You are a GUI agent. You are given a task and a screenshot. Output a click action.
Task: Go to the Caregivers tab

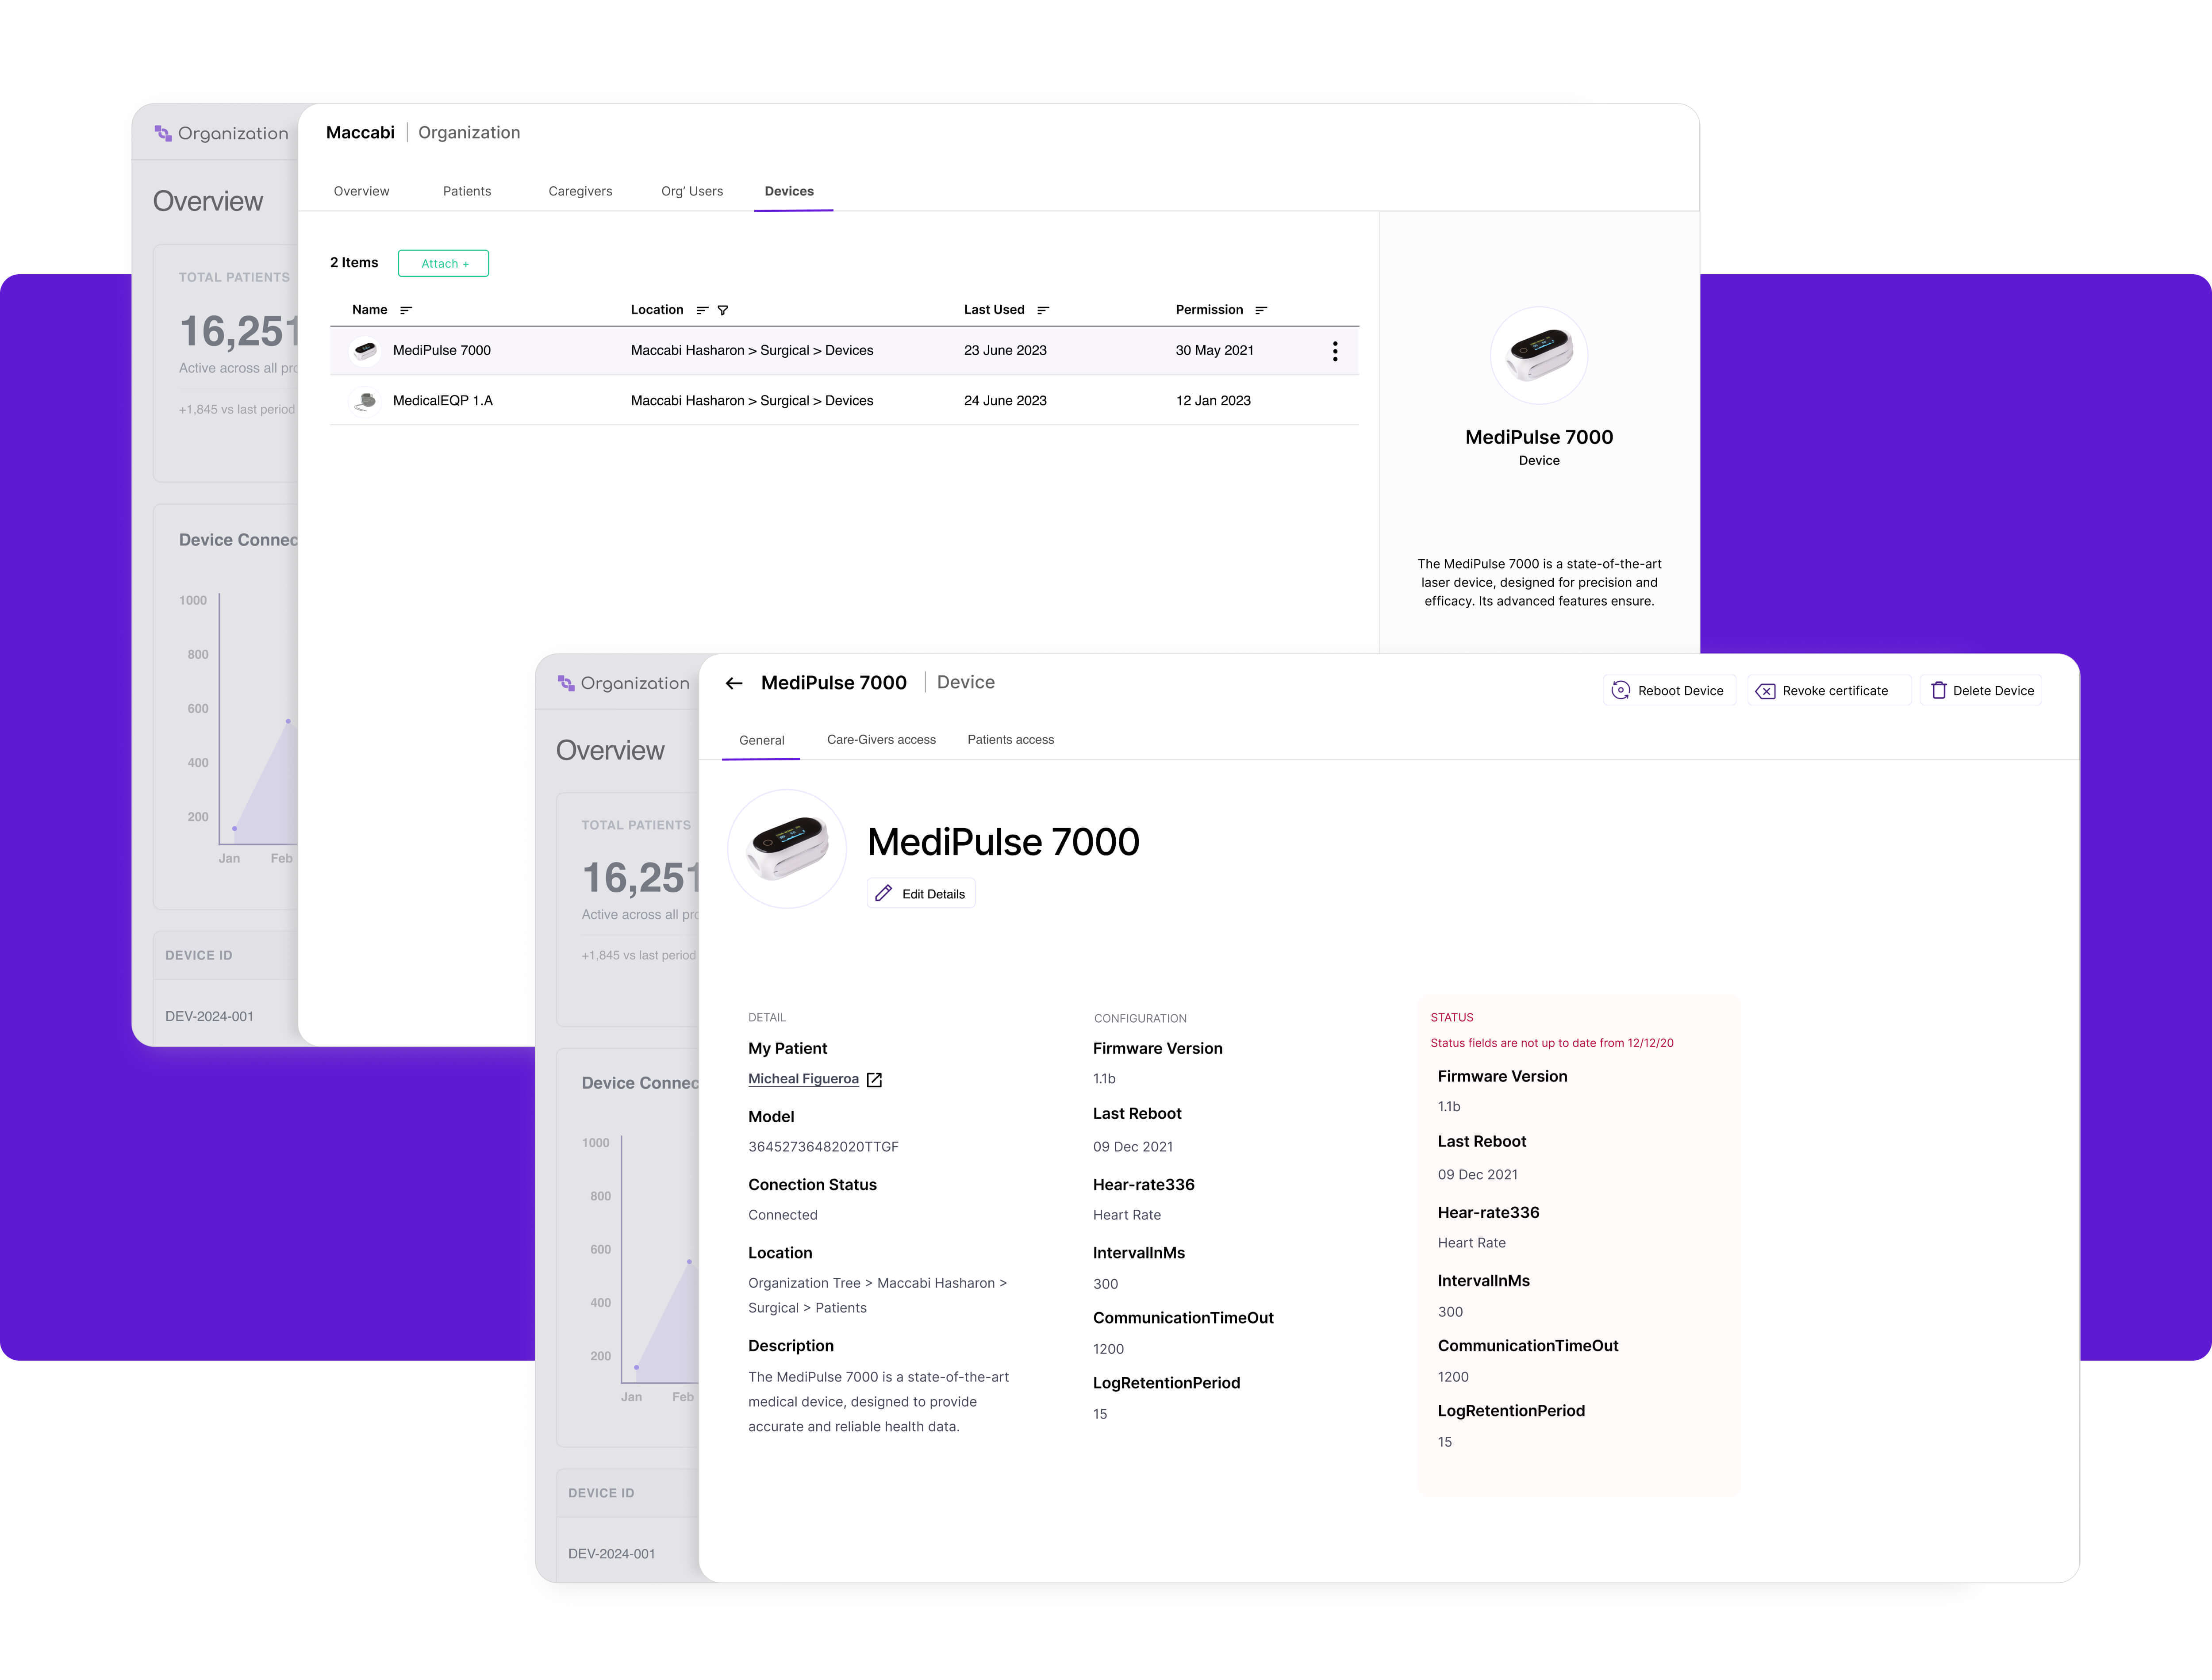pos(580,191)
